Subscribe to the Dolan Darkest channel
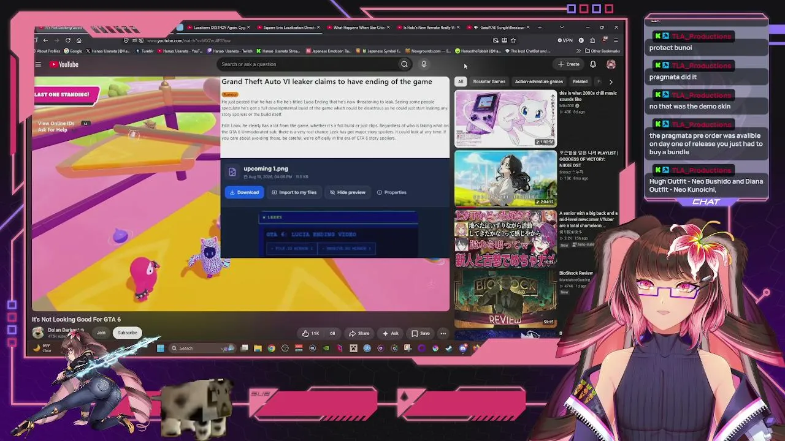This screenshot has height=441, width=785. pyautogui.click(x=128, y=333)
